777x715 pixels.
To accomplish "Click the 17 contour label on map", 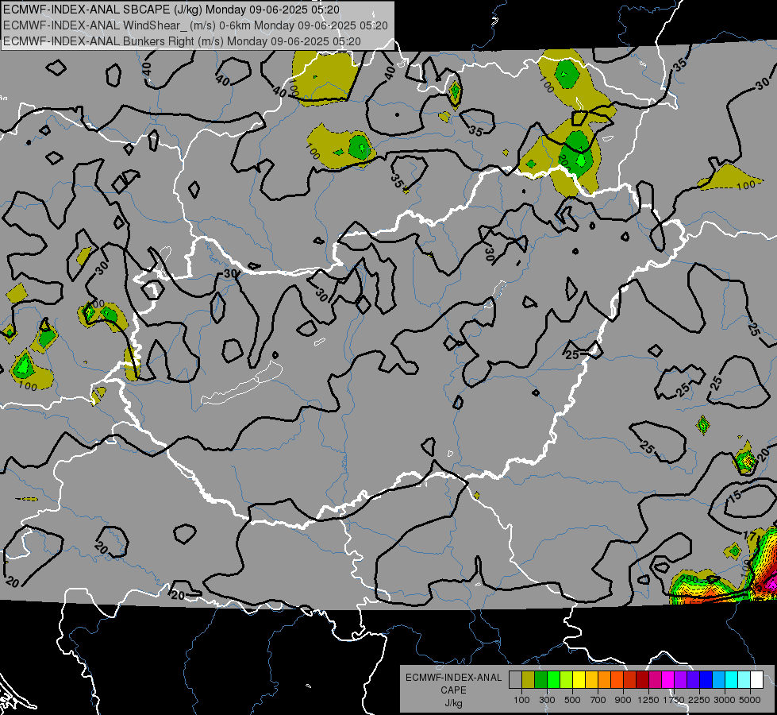I will coord(749,536).
